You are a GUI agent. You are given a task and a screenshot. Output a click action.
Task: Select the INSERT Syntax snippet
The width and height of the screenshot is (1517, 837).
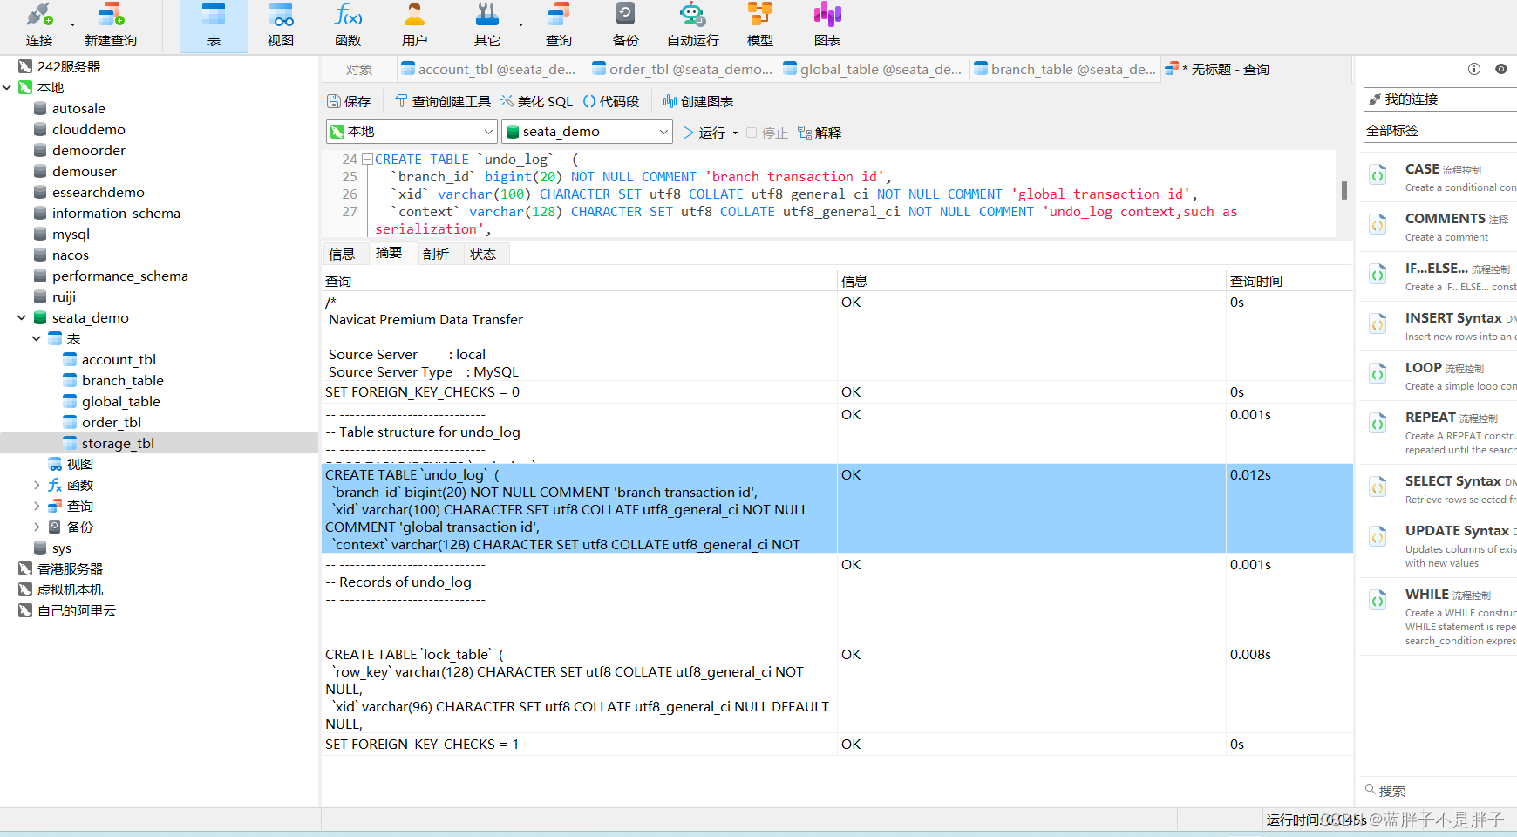(1439, 326)
